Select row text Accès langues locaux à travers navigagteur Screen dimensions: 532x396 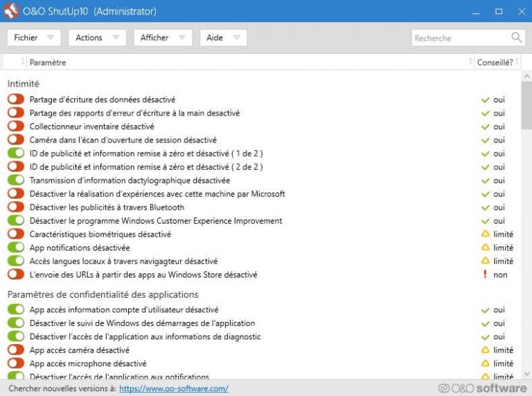click(123, 261)
